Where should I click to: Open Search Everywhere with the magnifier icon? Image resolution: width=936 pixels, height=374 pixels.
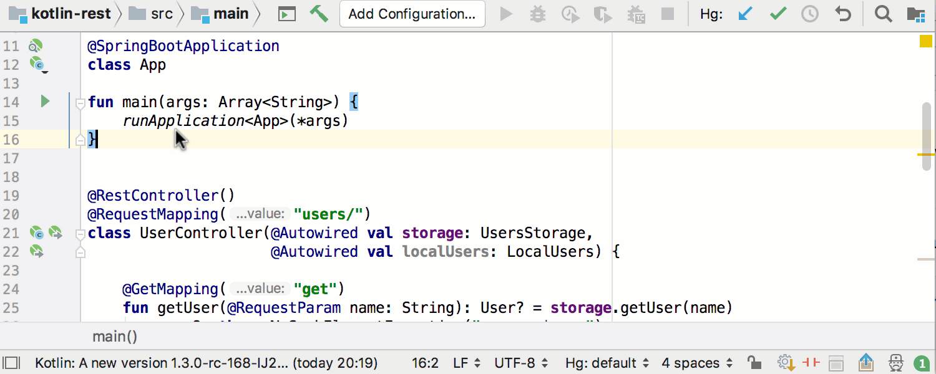point(883,13)
